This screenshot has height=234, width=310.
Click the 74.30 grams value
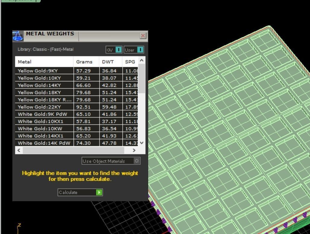tap(83, 143)
